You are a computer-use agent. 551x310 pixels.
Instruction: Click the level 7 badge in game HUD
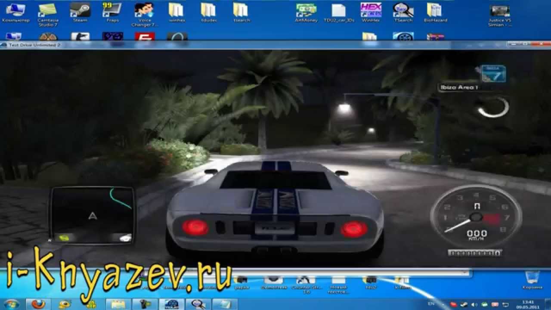click(x=493, y=74)
